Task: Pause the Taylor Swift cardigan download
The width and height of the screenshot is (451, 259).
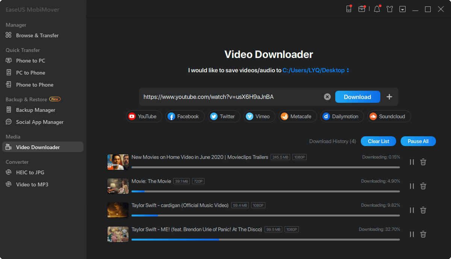Action: click(x=412, y=210)
